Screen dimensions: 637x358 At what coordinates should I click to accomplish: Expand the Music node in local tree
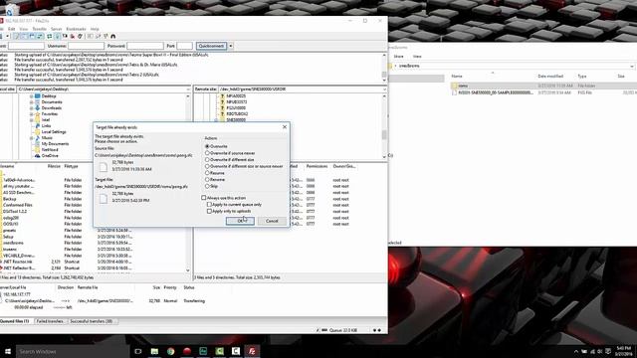(x=31, y=138)
